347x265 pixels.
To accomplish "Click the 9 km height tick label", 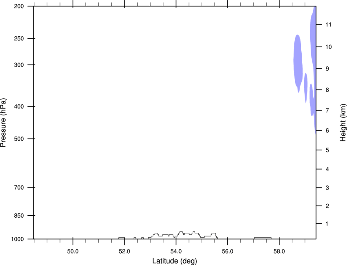I will pyautogui.click(x=327, y=69).
